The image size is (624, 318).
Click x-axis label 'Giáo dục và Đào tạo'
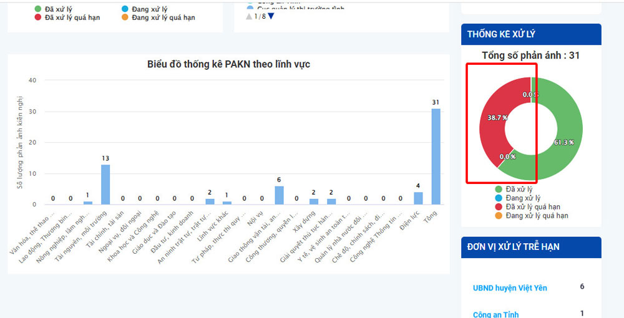pyautogui.click(x=154, y=233)
